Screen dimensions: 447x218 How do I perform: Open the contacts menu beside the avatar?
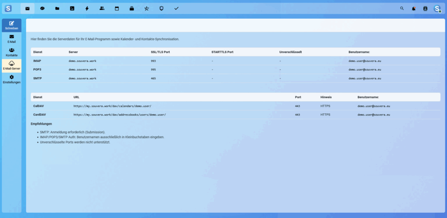(x=425, y=8)
